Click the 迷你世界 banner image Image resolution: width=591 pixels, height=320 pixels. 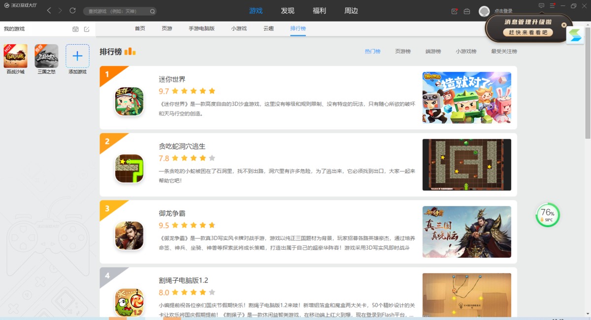tap(467, 97)
